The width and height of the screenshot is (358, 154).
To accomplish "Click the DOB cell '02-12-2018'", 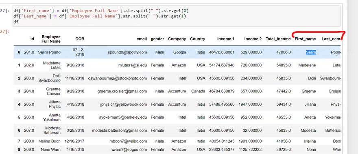I will (x=79, y=52).
